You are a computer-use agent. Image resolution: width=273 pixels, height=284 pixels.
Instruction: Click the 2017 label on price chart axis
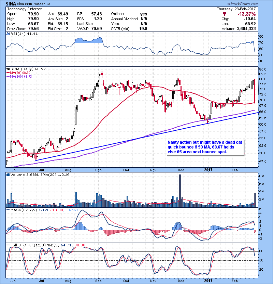pyautogui.click(x=208, y=170)
